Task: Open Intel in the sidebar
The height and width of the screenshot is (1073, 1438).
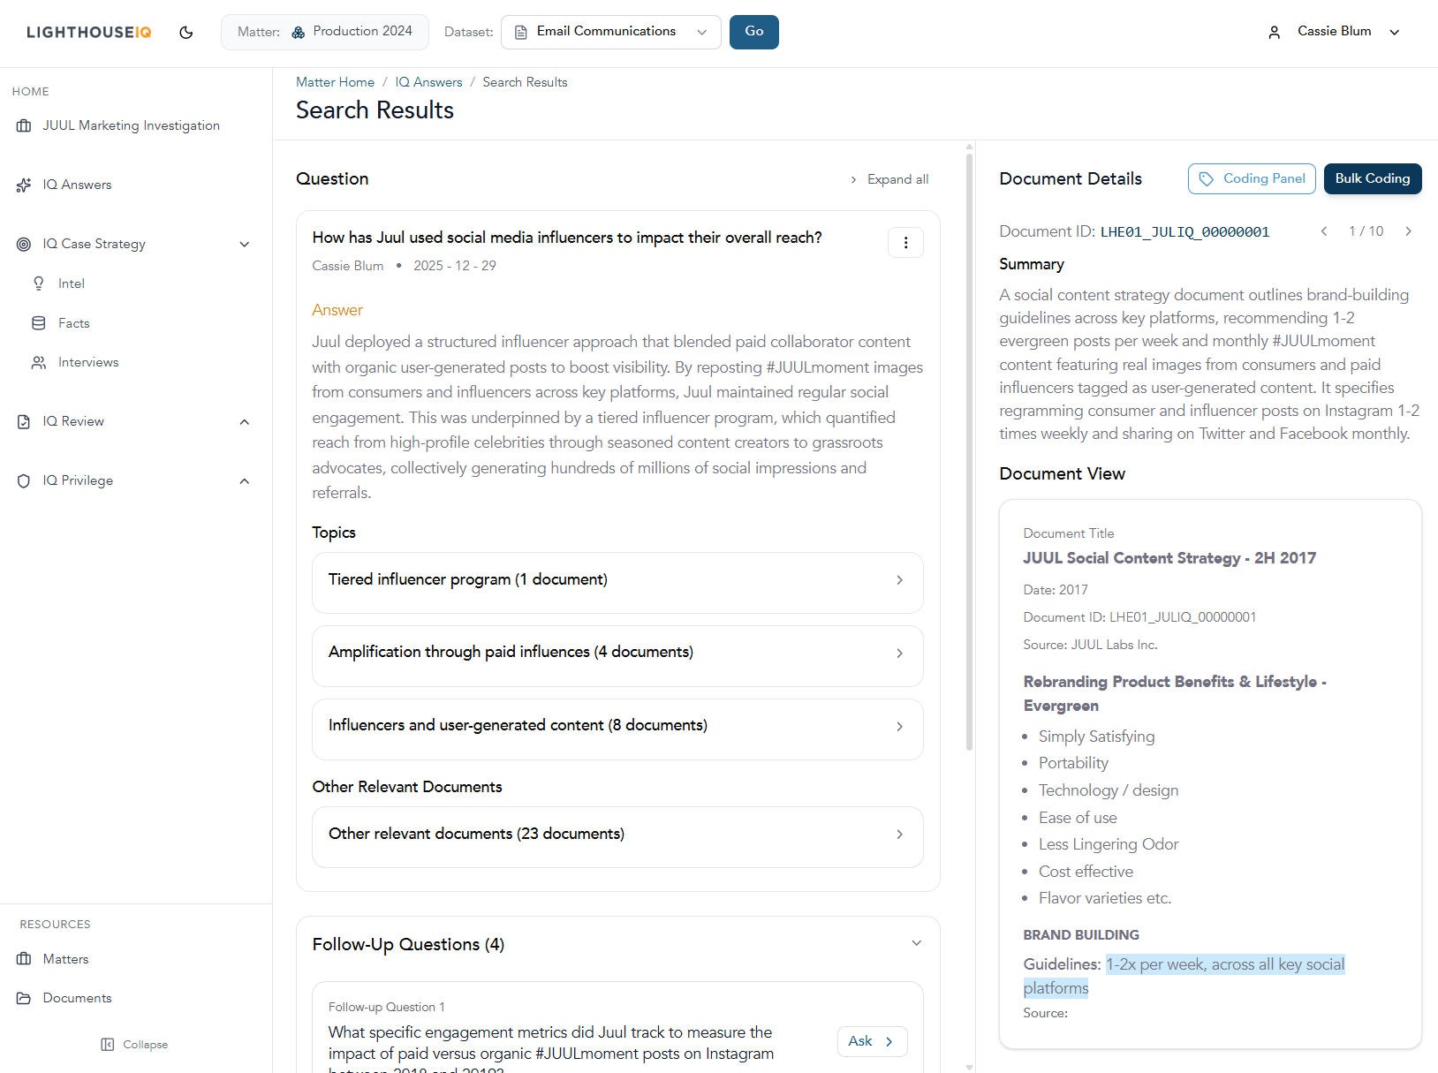Action: [x=72, y=283]
